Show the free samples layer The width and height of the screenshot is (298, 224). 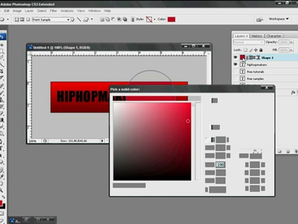235,78
